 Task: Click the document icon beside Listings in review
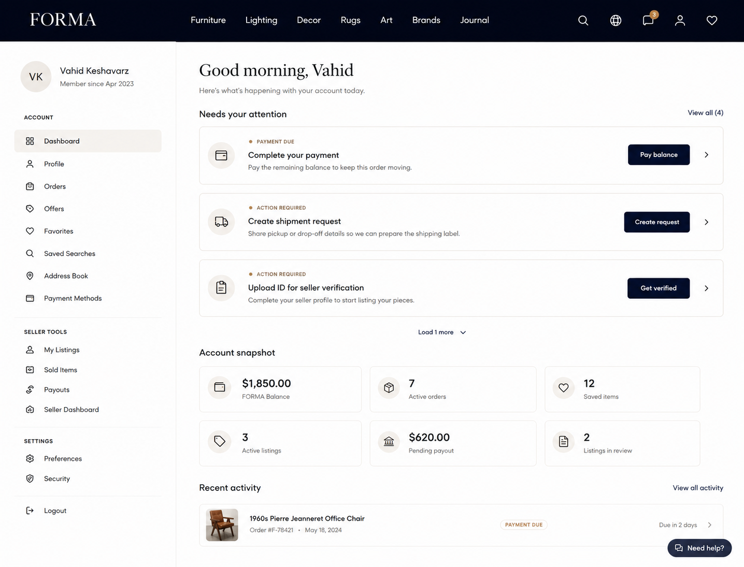click(564, 441)
